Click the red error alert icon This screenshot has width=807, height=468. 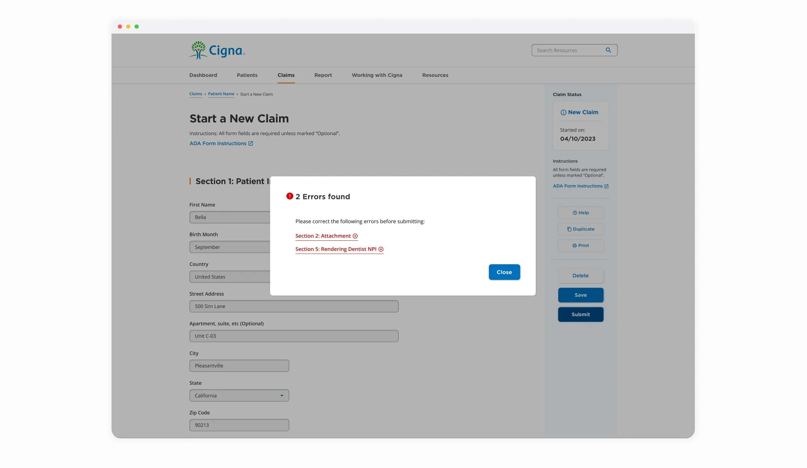(290, 196)
